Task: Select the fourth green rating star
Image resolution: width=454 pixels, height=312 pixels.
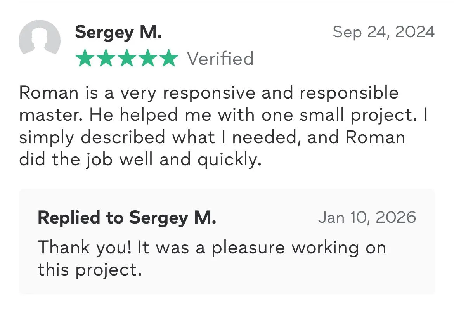Action: pos(147,59)
